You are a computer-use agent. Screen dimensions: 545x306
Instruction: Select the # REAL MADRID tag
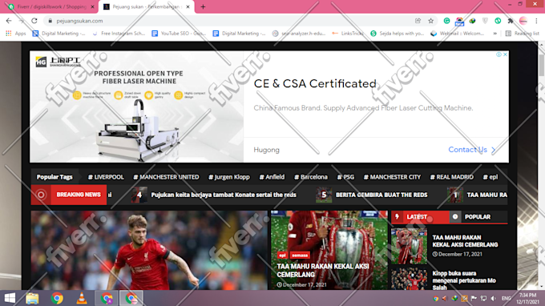pos(451,177)
